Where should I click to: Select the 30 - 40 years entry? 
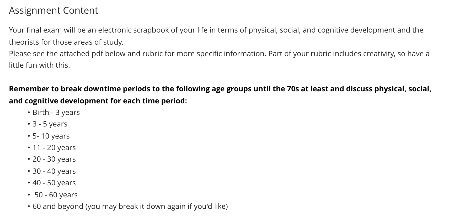[x=54, y=171]
